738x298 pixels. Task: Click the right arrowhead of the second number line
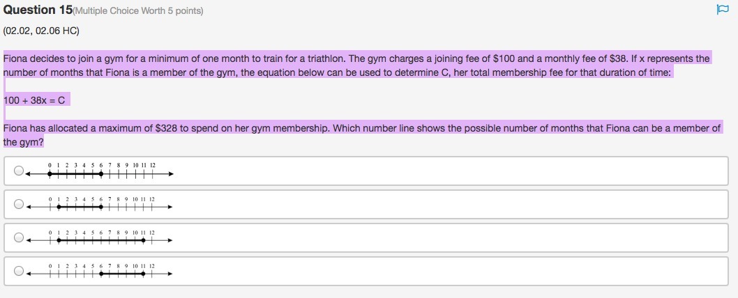tap(170, 207)
